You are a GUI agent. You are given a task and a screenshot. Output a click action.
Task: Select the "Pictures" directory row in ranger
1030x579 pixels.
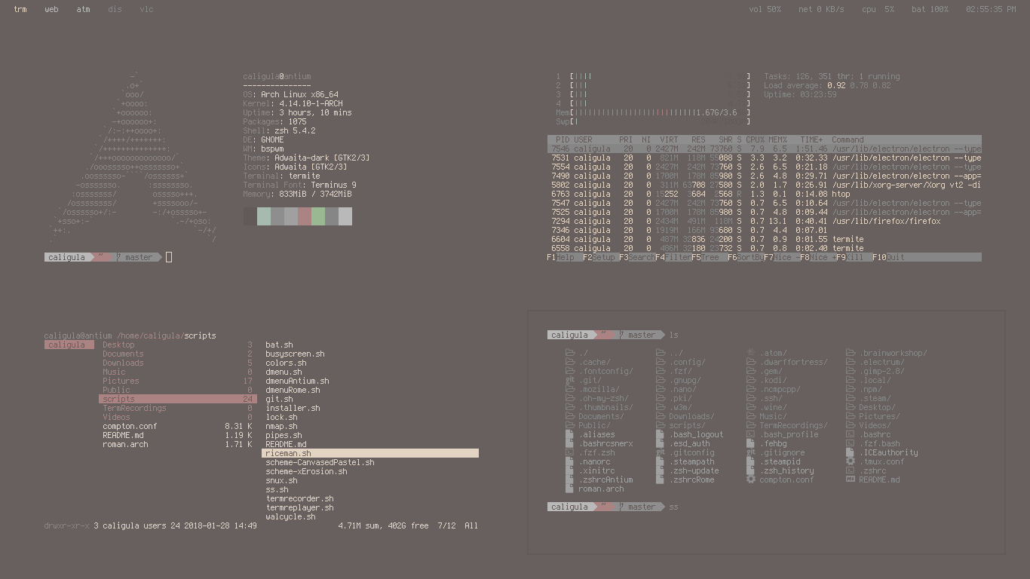pyautogui.click(x=177, y=381)
